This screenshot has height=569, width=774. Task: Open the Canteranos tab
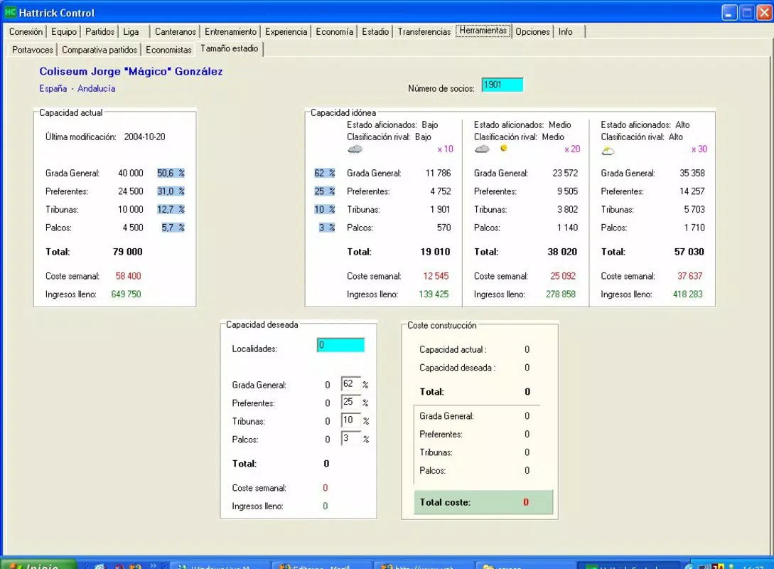point(176,31)
